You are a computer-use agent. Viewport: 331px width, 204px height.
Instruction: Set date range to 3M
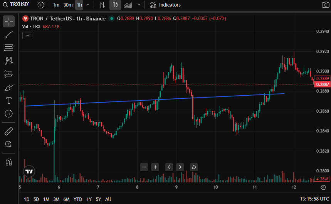(x=56, y=199)
